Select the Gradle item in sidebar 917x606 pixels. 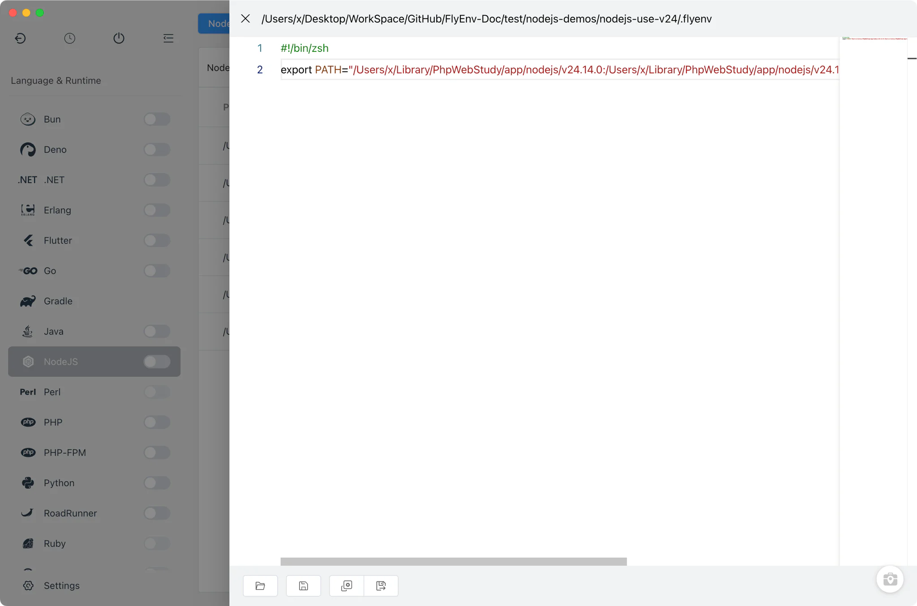click(94, 301)
